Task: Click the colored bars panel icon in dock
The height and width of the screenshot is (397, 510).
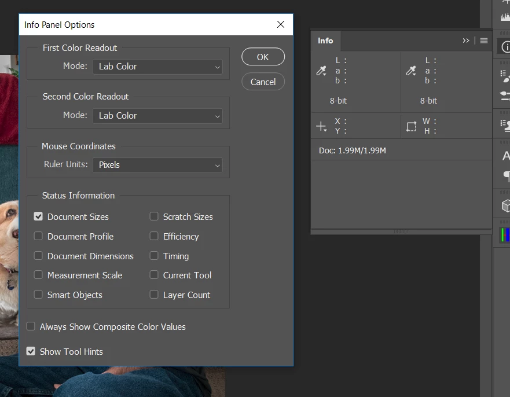Action: tap(505, 235)
